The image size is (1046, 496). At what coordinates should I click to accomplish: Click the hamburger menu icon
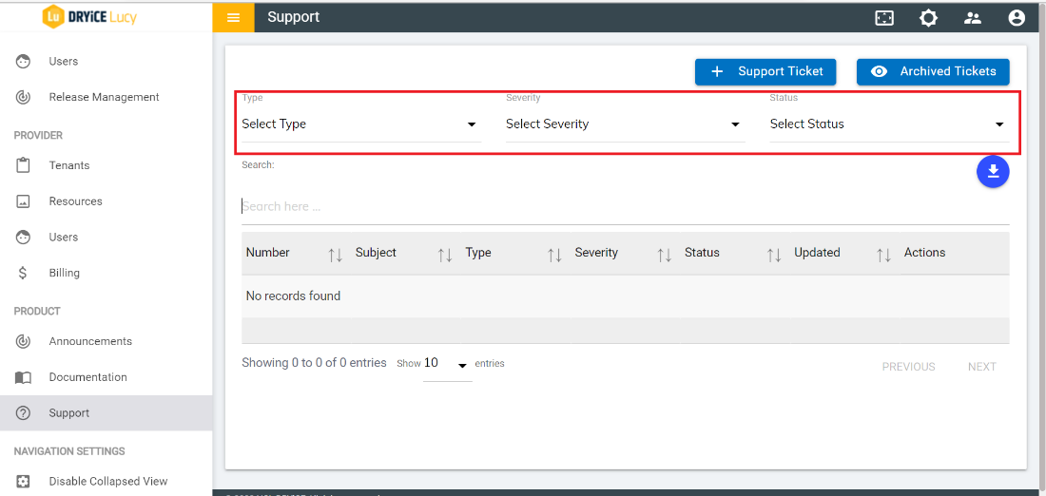[234, 17]
